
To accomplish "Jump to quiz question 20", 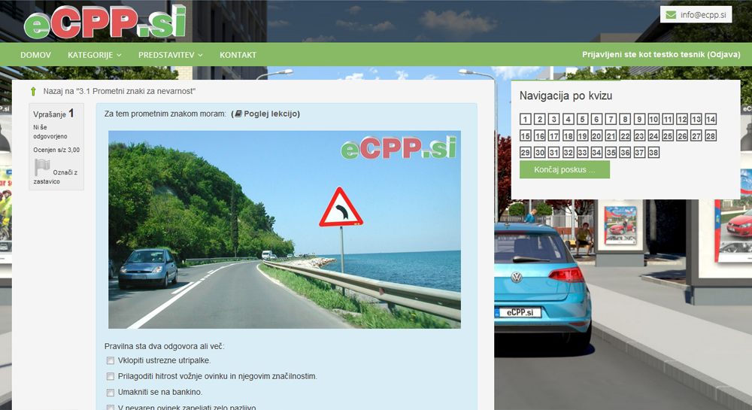I will pyautogui.click(x=596, y=135).
